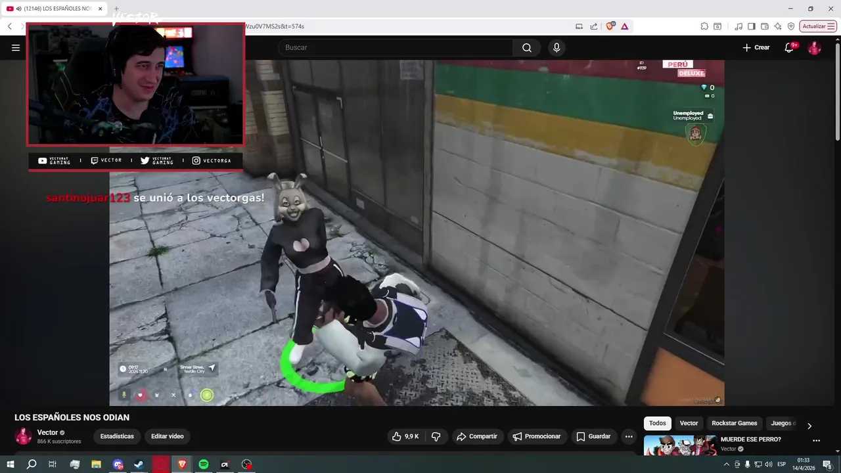Open Spotify from the taskbar
Image resolution: width=841 pixels, height=473 pixels.
tap(204, 464)
